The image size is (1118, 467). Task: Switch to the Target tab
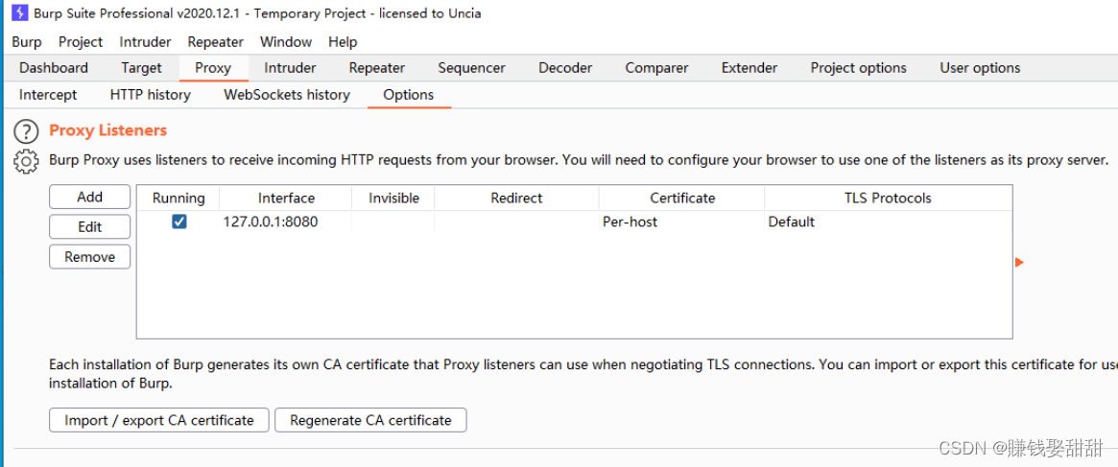pyautogui.click(x=141, y=68)
